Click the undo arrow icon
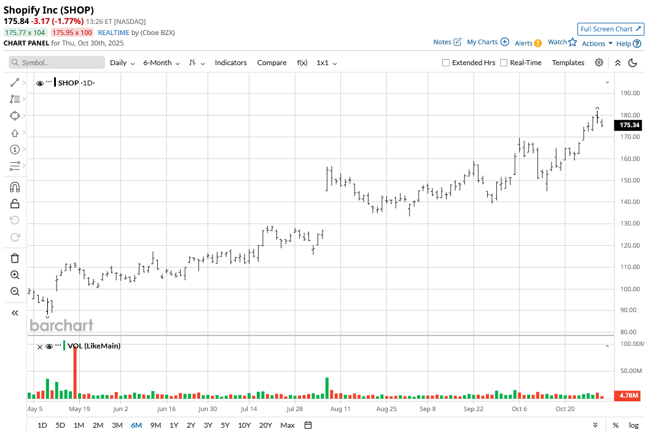This screenshot has height=432, width=645. [x=15, y=220]
